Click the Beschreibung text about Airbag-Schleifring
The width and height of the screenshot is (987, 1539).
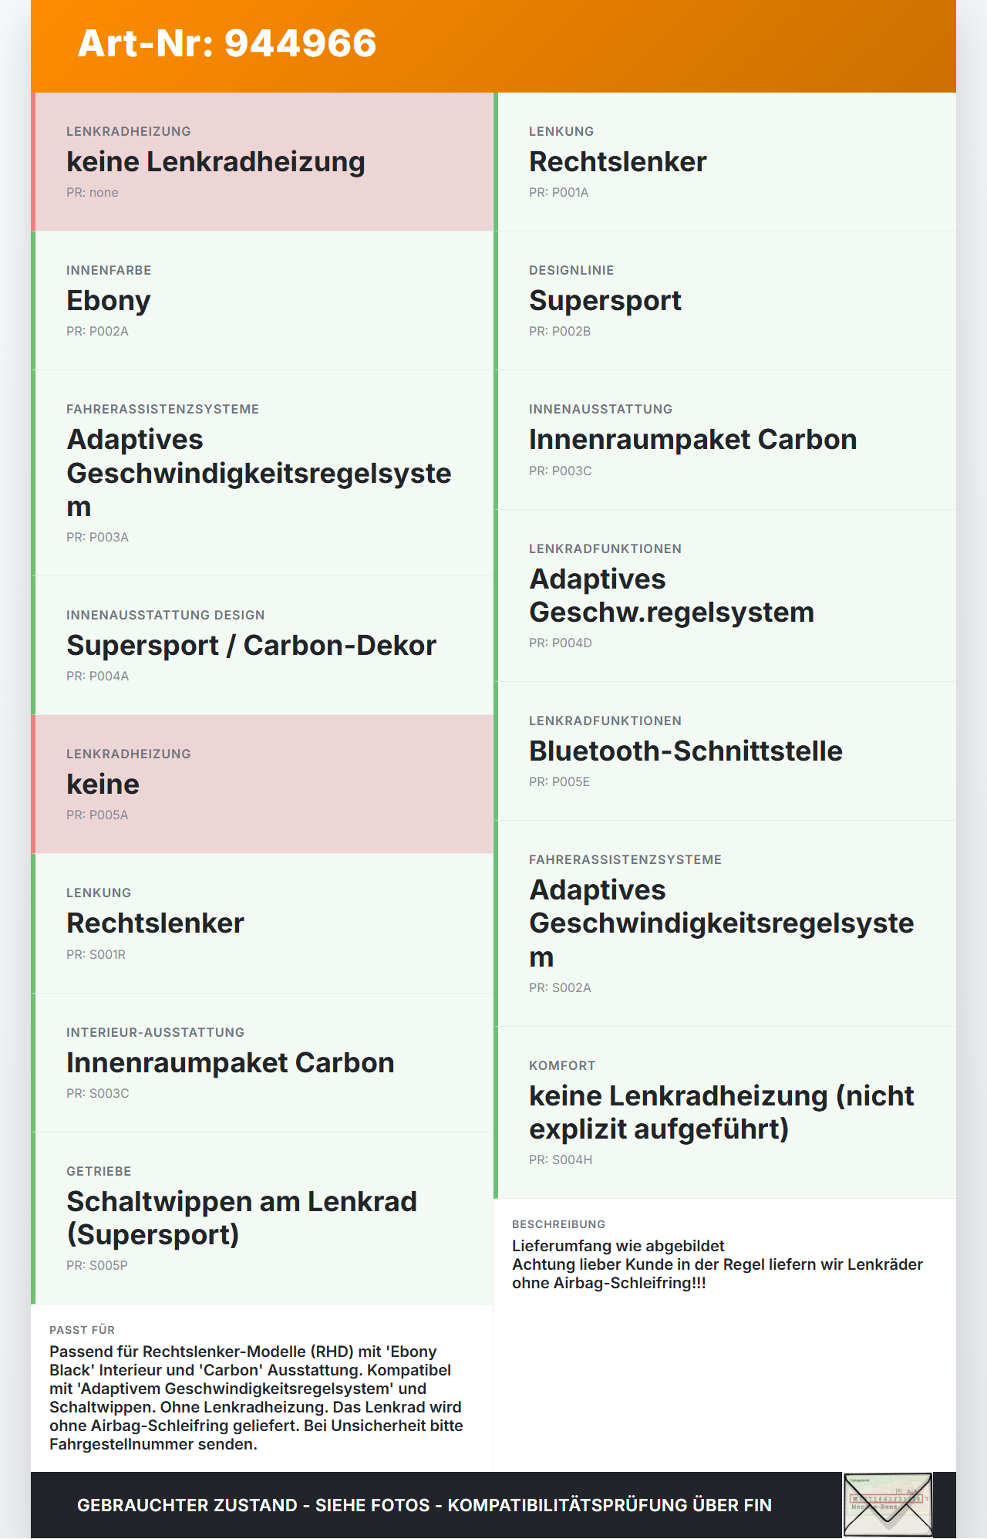(x=717, y=1264)
